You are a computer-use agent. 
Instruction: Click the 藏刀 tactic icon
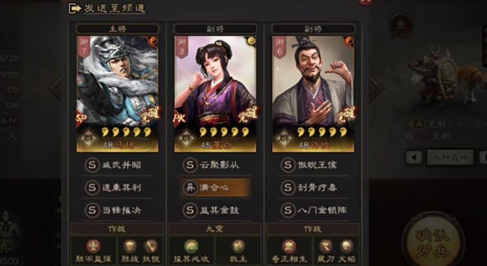click(x=326, y=247)
